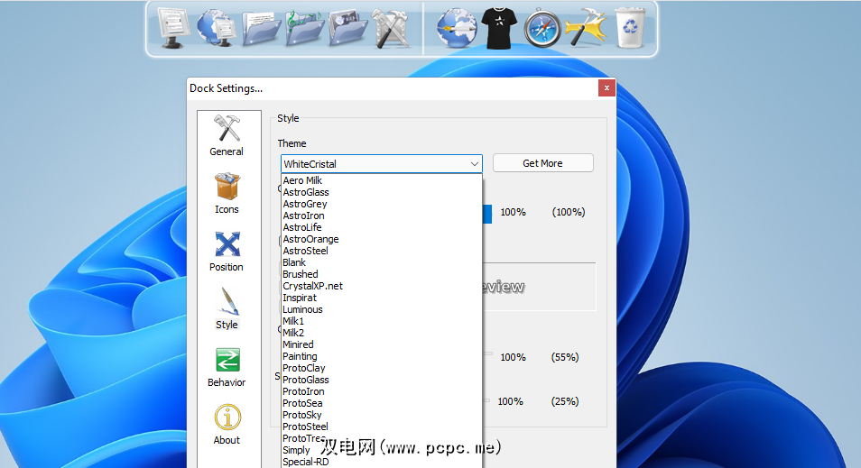The height and width of the screenshot is (468, 861).
Task: Click the blue slider beside 100% (100%)
Action: (487, 213)
